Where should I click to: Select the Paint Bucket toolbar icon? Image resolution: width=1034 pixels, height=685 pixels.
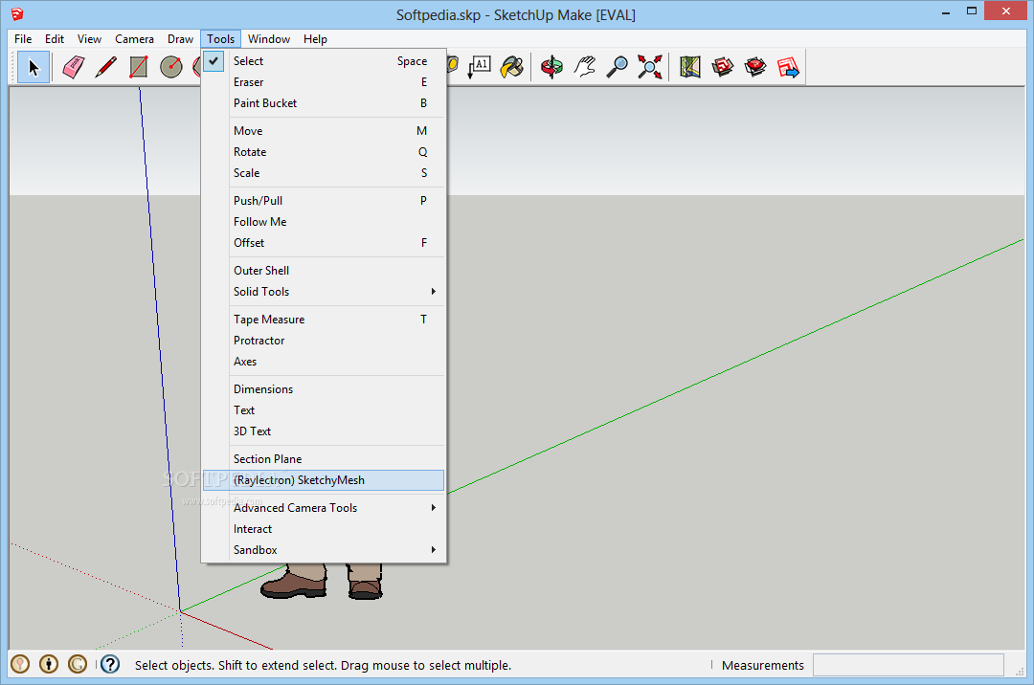point(512,67)
